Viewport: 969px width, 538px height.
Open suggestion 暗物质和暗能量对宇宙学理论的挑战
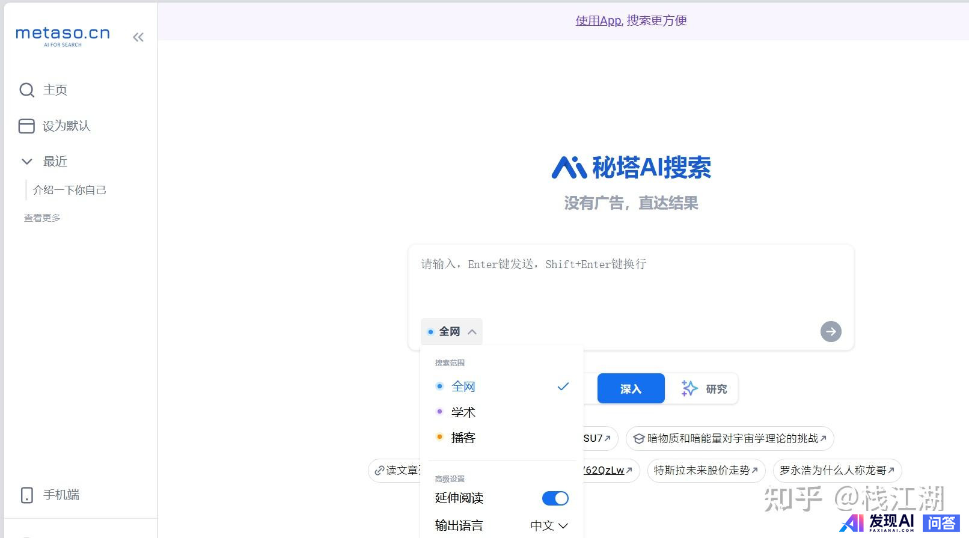point(730,439)
